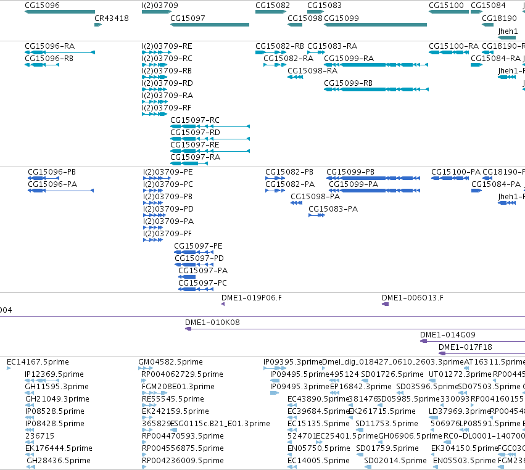This screenshot has width=525, height=470.
Task: Select BAC end DME1-019P06.F
Action: pyautogui.click(x=252, y=297)
